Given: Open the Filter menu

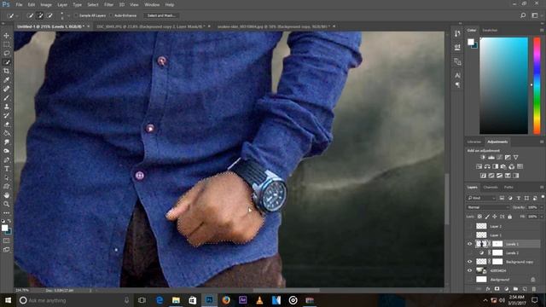Looking at the screenshot, I should [x=108, y=5].
